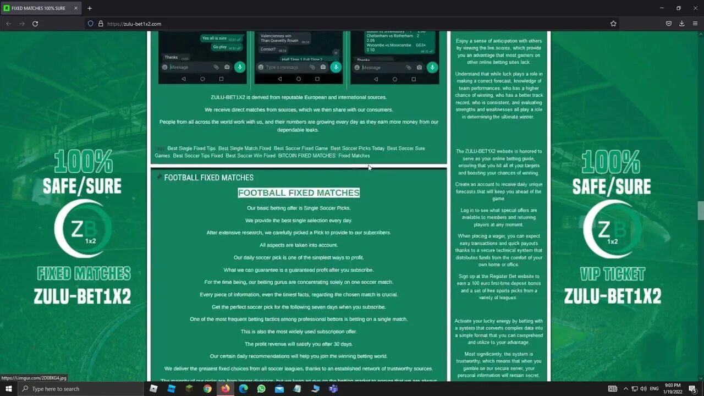This screenshot has height=396, width=704.
Task: Open the Firefox downloads panel
Action: click(x=682, y=24)
